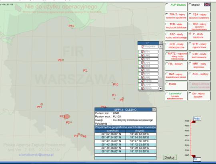
Task: Click green button beside EPP5 in list
Action: pyautogui.click(x=140, y=66)
